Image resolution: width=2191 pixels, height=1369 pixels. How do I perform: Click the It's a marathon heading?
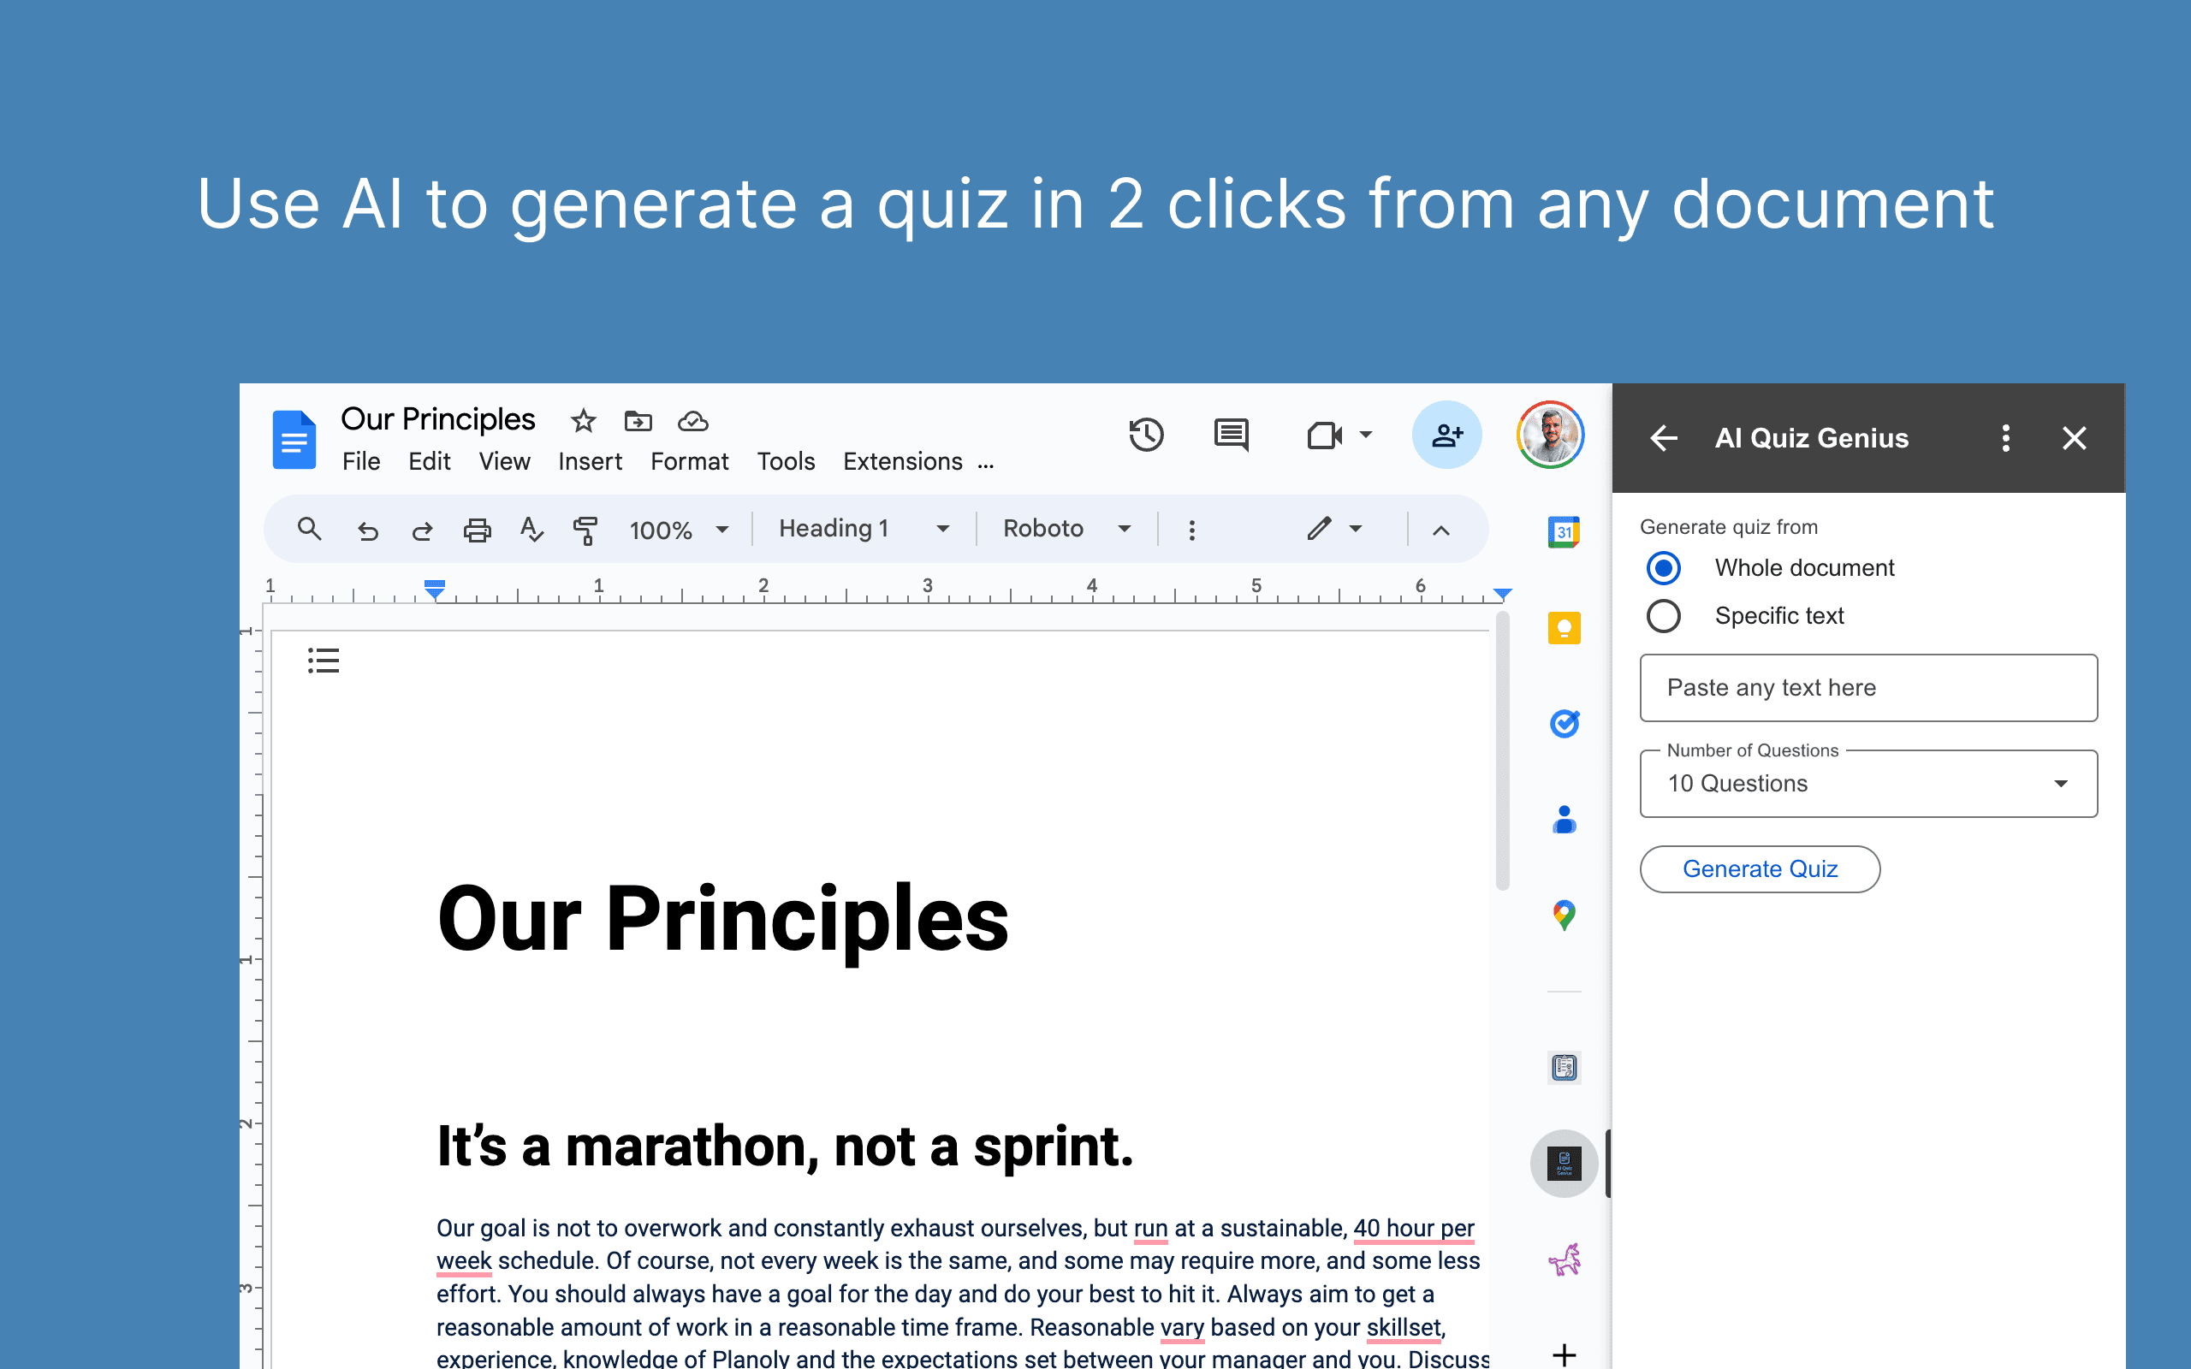tap(784, 1147)
